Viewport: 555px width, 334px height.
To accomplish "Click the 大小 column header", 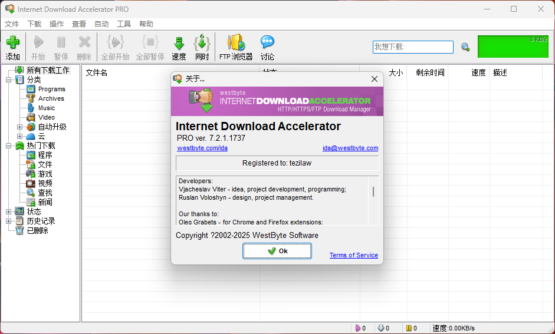I will click(x=396, y=73).
